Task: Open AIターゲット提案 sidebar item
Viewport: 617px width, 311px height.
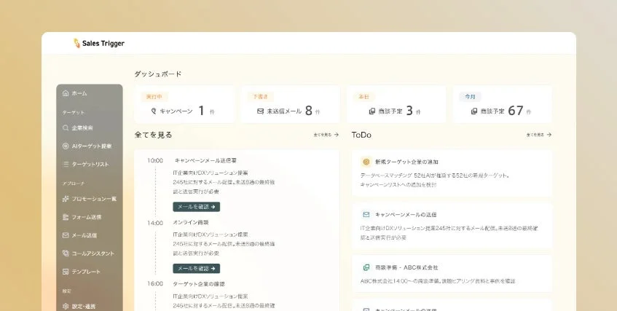Action: click(x=87, y=146)
